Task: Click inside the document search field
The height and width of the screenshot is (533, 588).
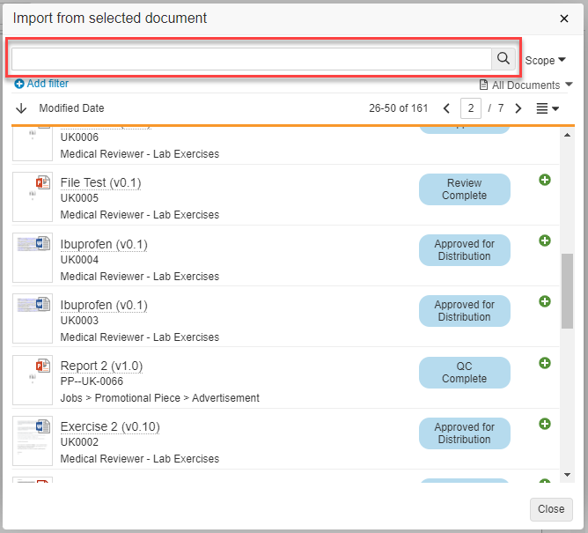Action: (251, 59)
